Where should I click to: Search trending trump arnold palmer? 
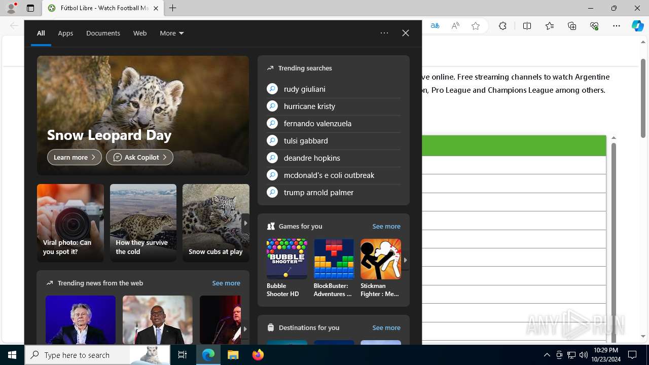pyautogui.click(x=334, y=192)
